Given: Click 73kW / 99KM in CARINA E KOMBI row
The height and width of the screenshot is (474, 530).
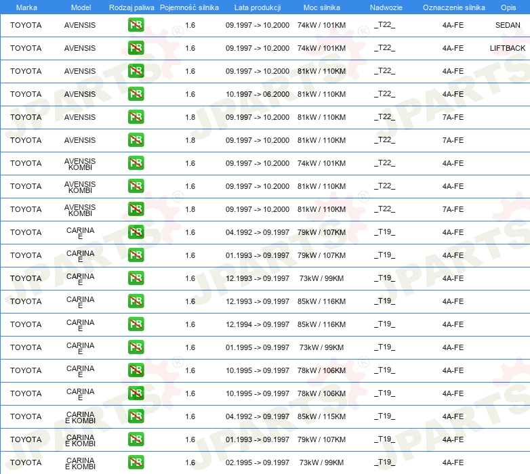Looking at the screenshot, I should [x=321, y=462].
